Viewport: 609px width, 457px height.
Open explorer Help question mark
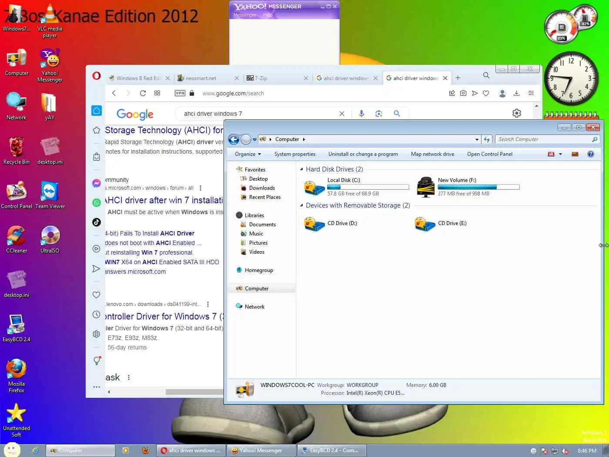[591, 154]
